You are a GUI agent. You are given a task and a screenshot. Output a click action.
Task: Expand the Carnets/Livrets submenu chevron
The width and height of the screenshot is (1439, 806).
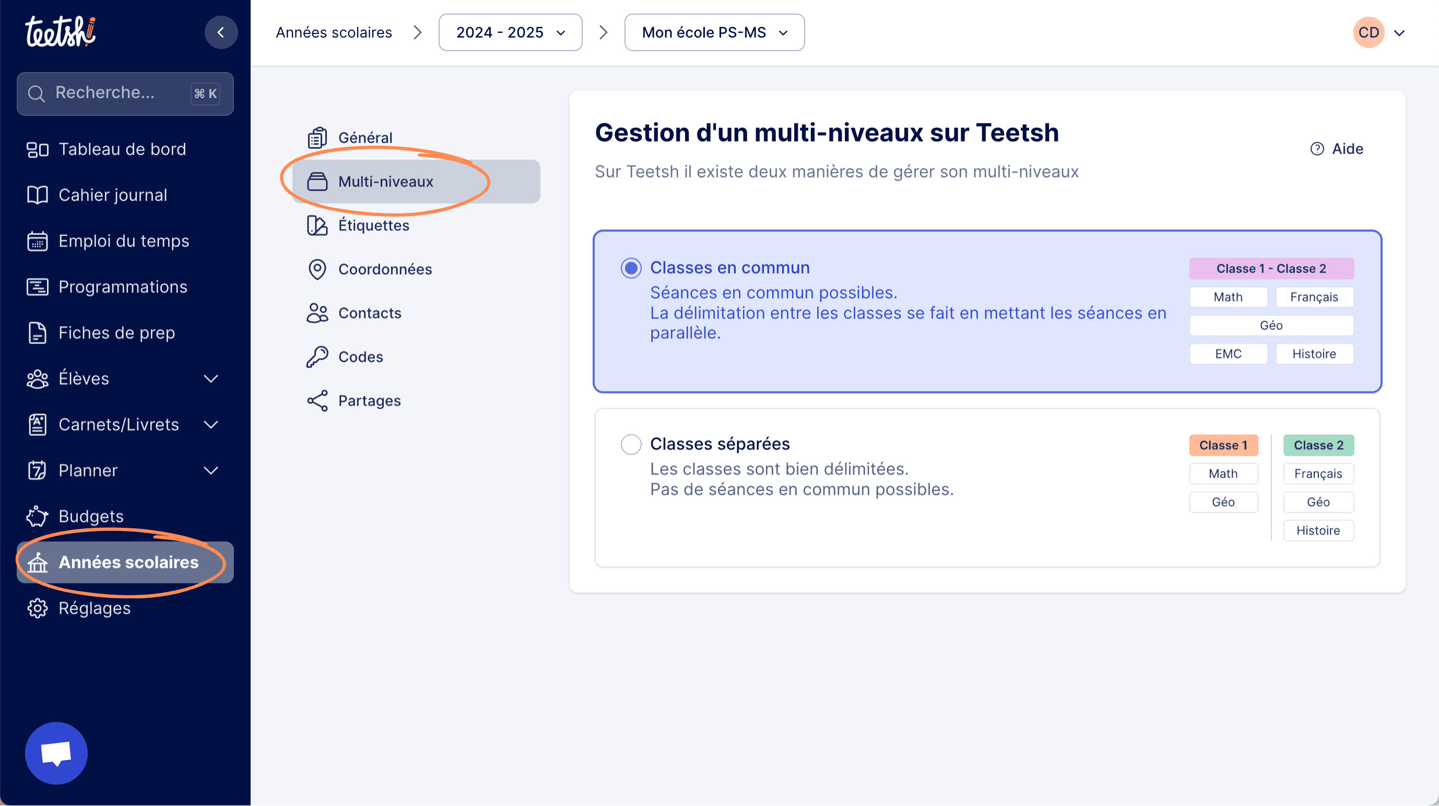tap(210, 424)
